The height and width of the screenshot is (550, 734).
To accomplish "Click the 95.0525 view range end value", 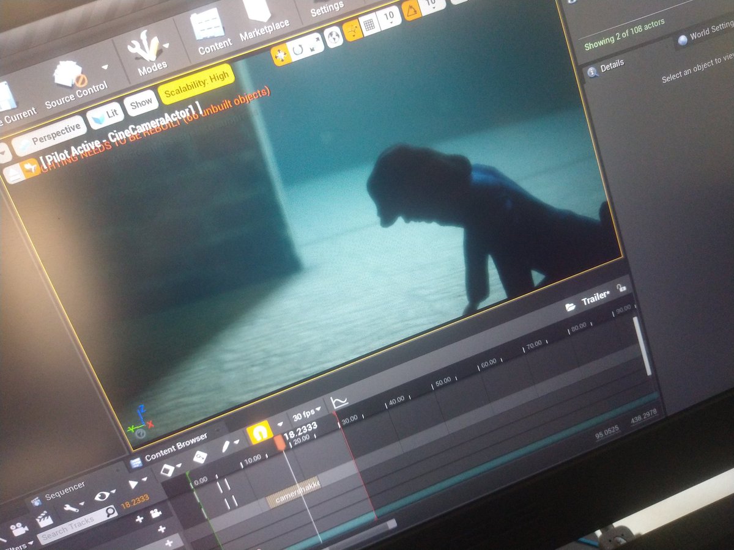I will [x=607, y=434].
